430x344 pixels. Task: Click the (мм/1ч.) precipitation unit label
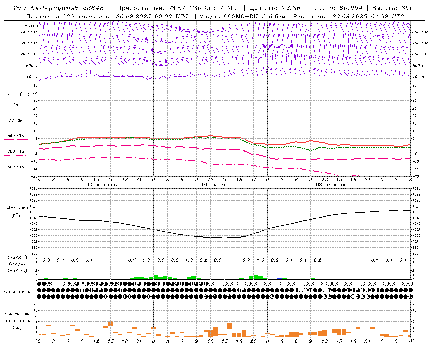coord(17,270)
